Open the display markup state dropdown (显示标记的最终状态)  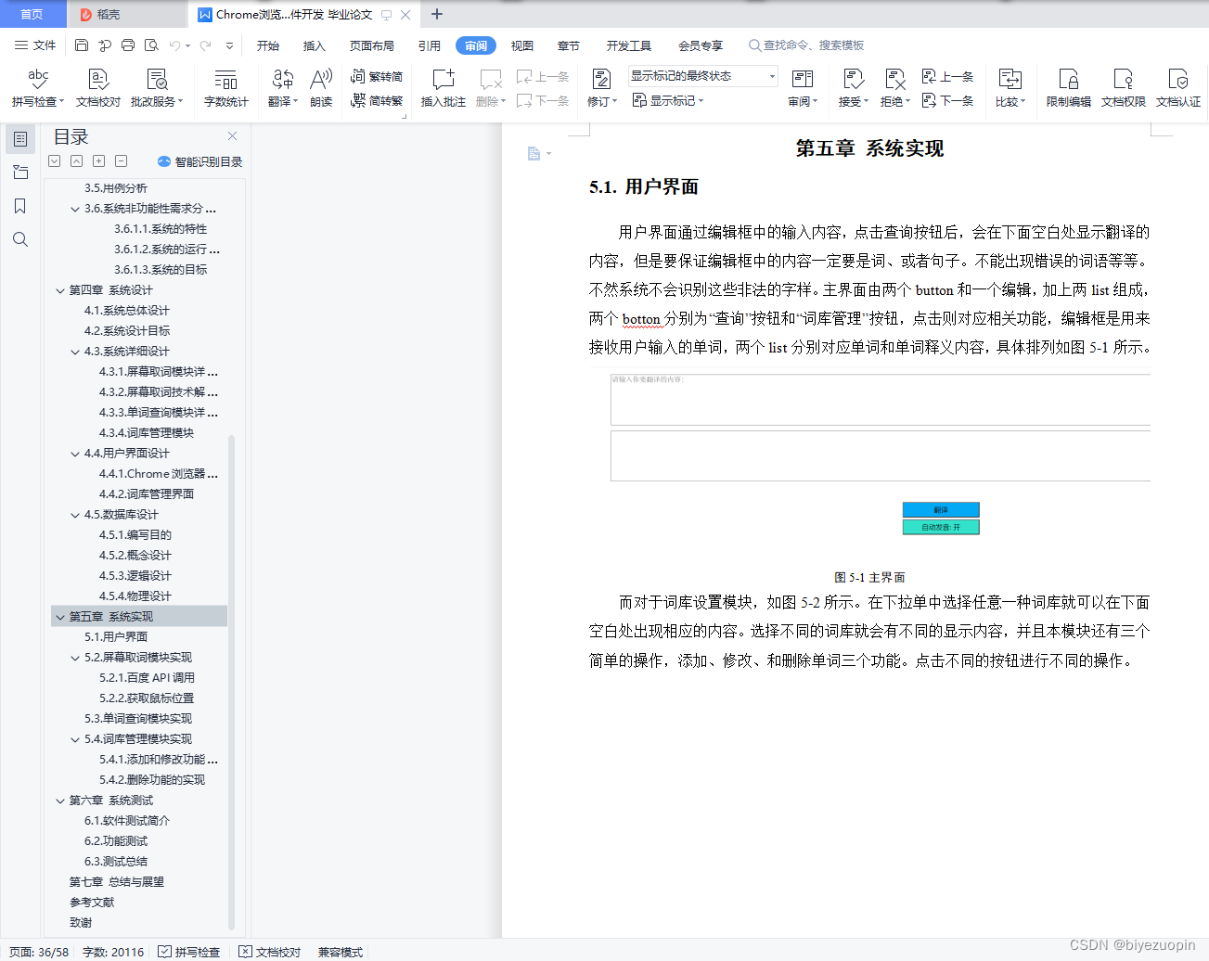coord(702,76)
